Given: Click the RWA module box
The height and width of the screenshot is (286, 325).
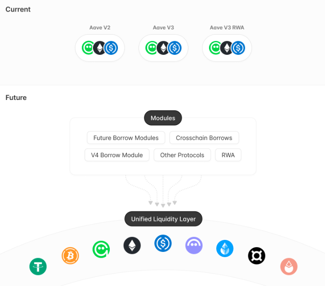Looking at the screenshot, I should (x=228, y=155).
